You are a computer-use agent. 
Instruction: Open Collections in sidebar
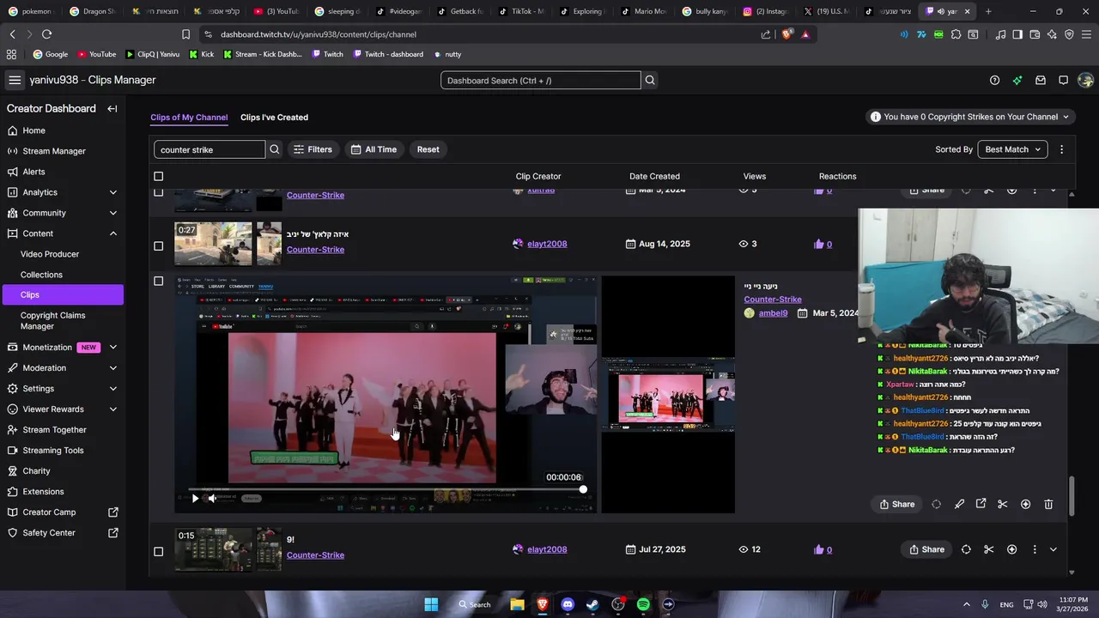[x=41, y=275]
